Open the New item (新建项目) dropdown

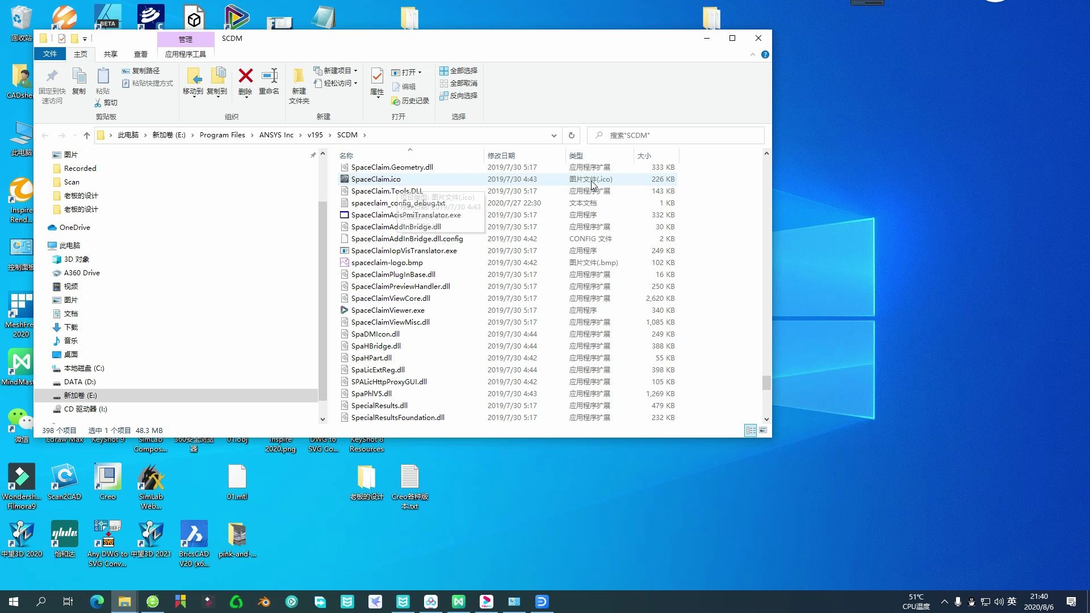[336, 71]
